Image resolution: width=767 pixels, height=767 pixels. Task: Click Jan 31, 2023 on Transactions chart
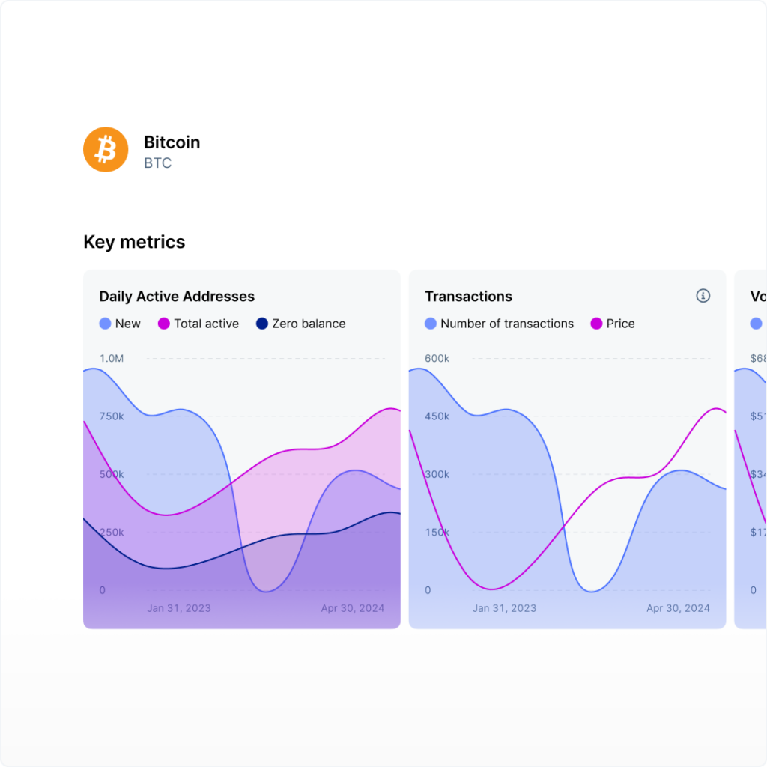504,608
